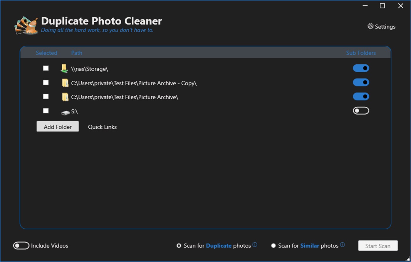Click the folder icon for Picture Archive - Copy
The height and width of the screenshot is (262, 411).
[x=65, y=83]
